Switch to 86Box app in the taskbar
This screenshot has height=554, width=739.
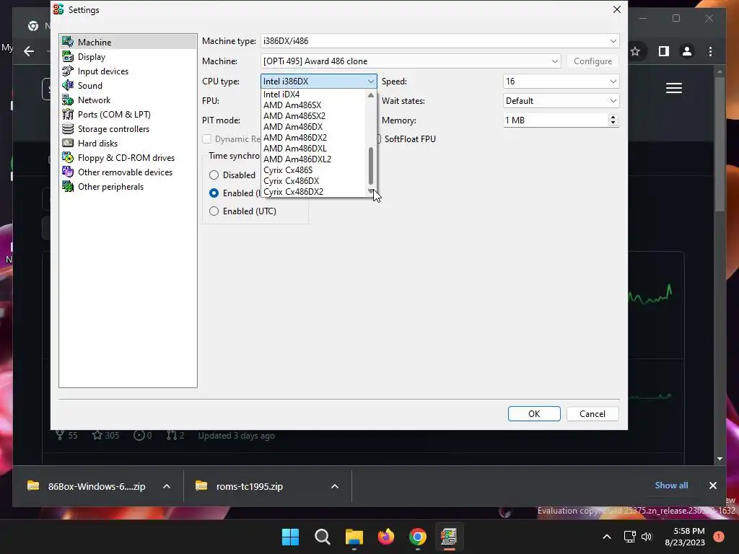[449, 537]
